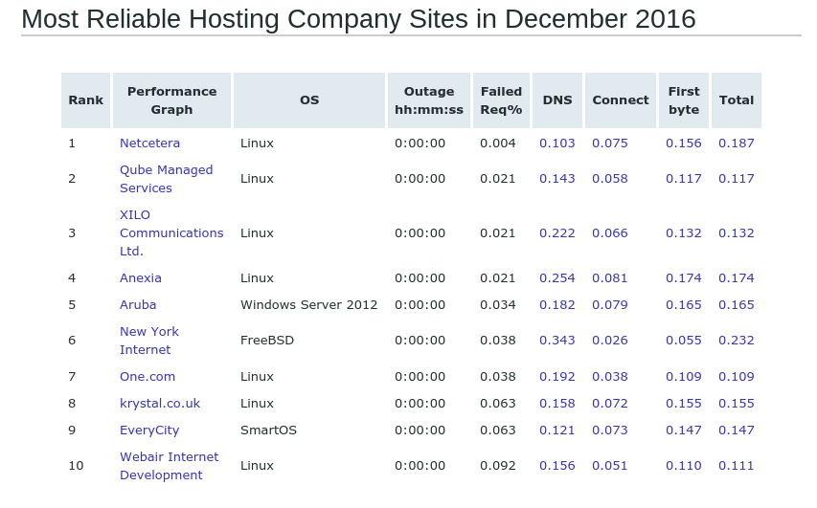Image resolution: width=817 pixels, height=508 pixels.
Task: Click Webair Total value 0.111
Action: [737, 466]
